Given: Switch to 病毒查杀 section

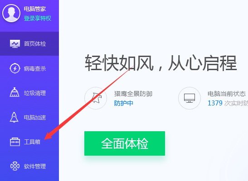Looking at the screenshot, I should click(35, 68).
